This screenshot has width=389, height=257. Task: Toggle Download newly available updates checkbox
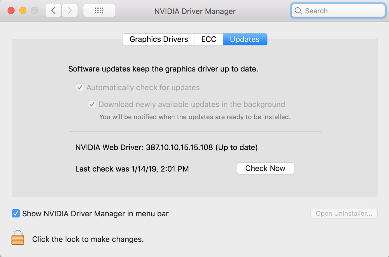(x=92, y=104)
